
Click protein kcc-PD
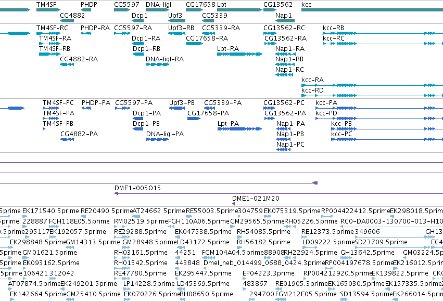tap(326, 113)
